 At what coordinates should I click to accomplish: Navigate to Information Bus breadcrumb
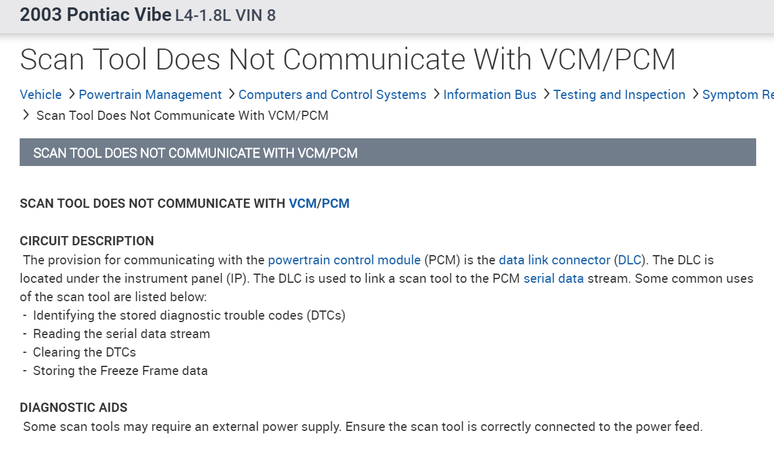[489, 95]
